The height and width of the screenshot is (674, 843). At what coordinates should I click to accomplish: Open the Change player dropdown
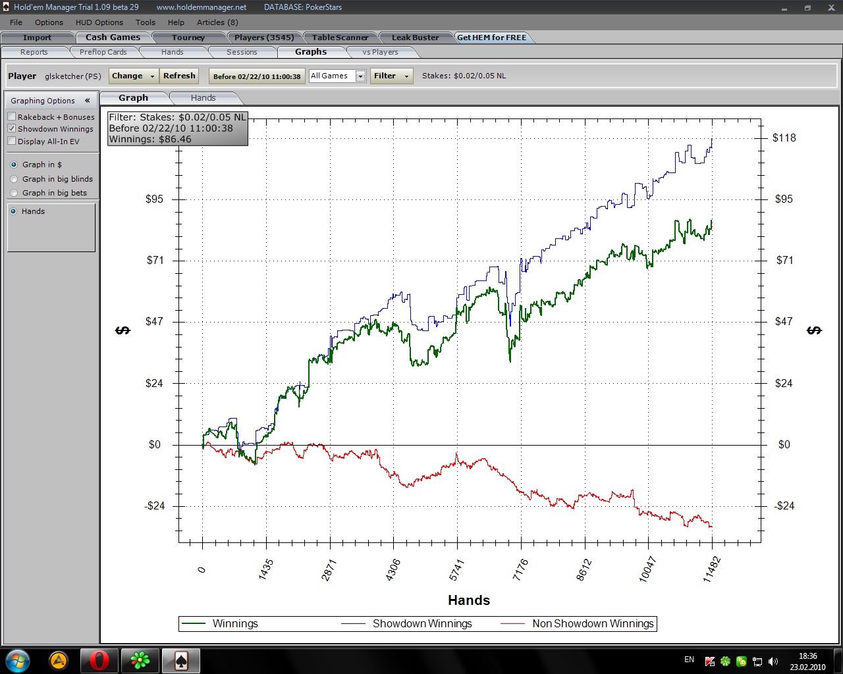point(133,76)
